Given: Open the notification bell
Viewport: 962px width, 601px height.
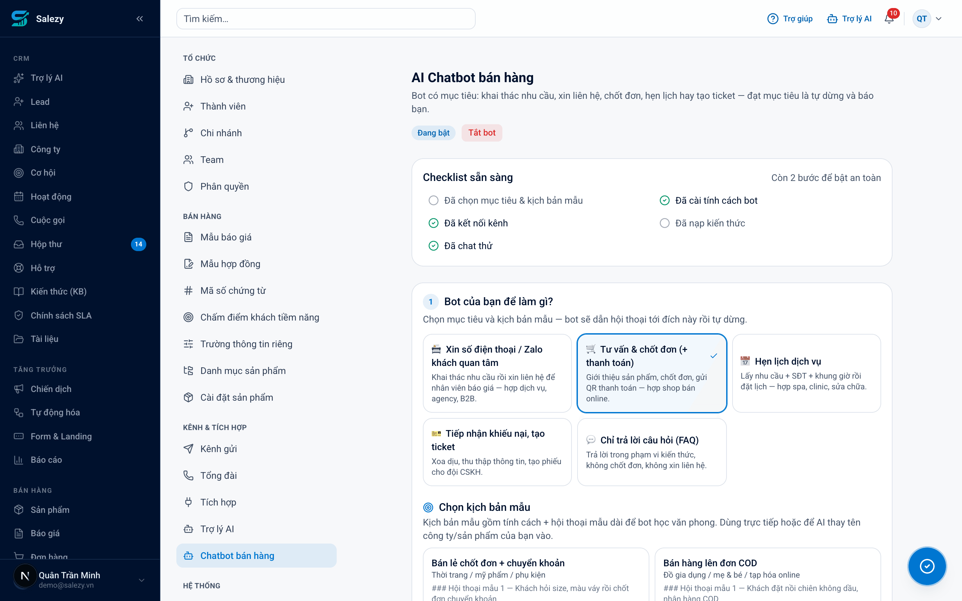Looking at the screenshot, I should [x=889, y=19].
